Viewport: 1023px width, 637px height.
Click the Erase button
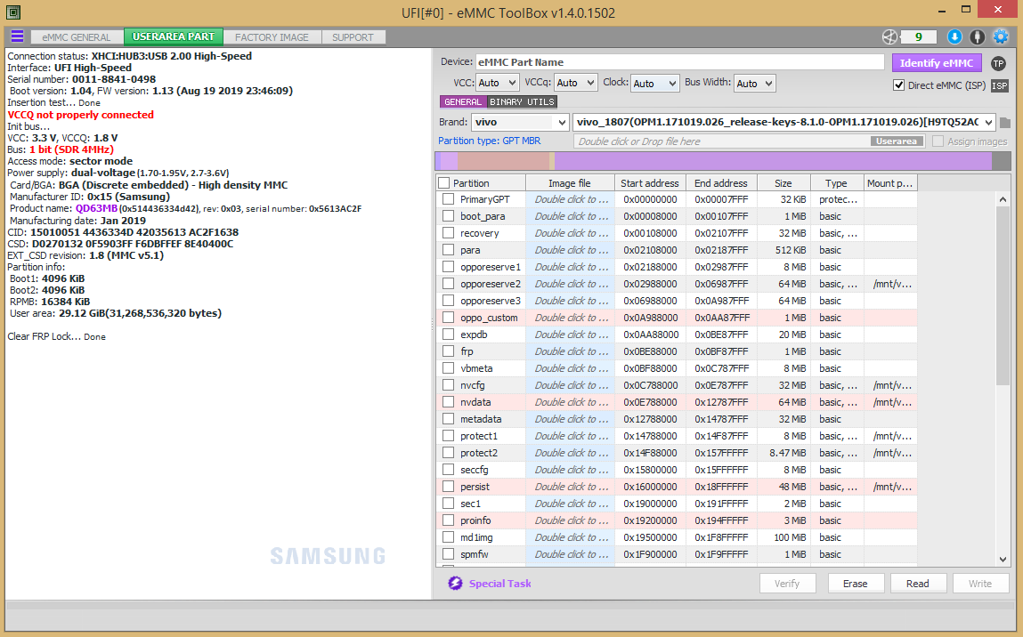pos(855,584)
